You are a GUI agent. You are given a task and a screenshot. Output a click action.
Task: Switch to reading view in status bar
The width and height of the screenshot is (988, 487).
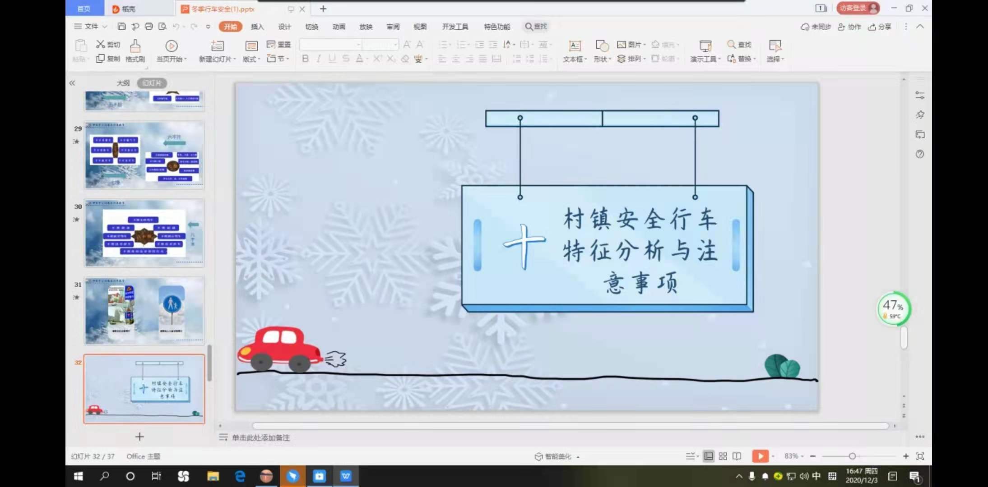737,456
